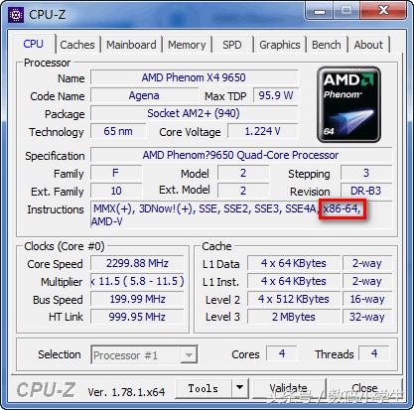Minimize the CPU-Z window
The height and width of the screenshot is (410, 414).
320,11
